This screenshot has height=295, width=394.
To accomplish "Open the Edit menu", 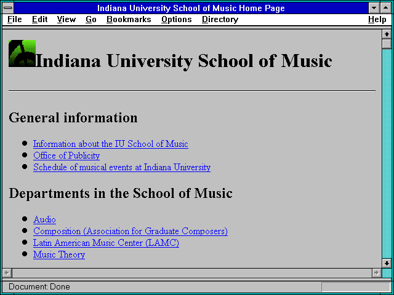I will [39, 20].
